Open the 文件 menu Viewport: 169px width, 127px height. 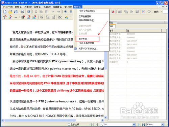click(x=9, y=7)
